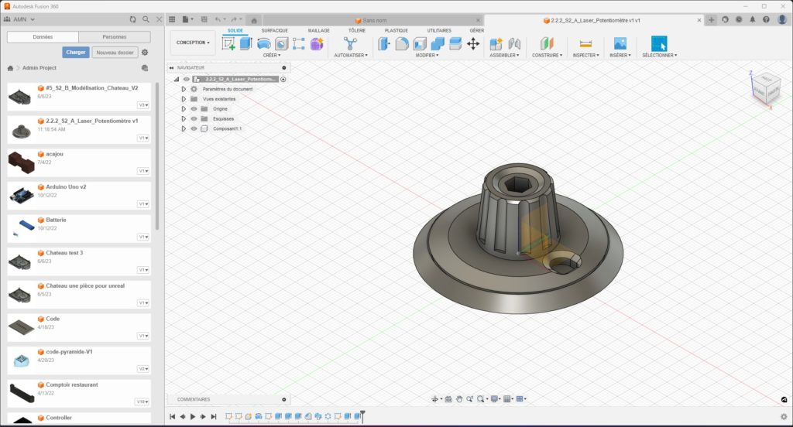
Task: Toggle visibility of Composant1:1
Action: 194,128
